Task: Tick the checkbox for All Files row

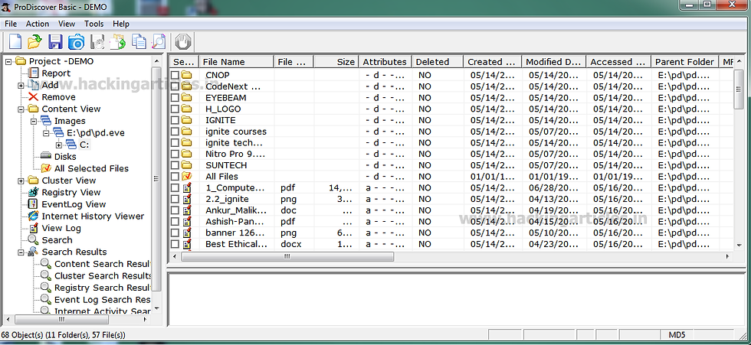Action: pos(175,176)
